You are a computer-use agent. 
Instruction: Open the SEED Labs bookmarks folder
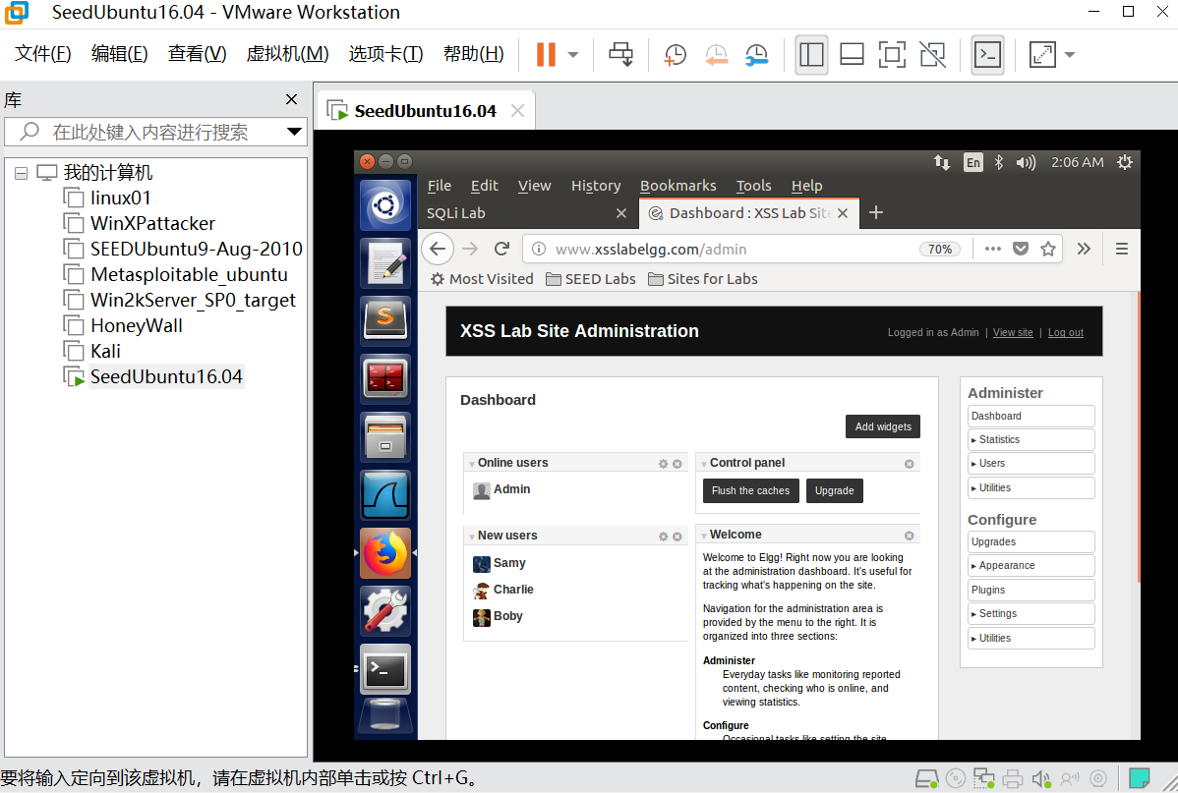[591, 279]
